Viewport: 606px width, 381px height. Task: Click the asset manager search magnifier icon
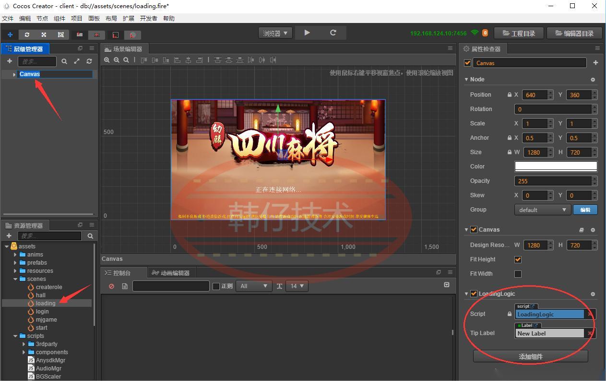pyautogui.click(x=90, y=235)
